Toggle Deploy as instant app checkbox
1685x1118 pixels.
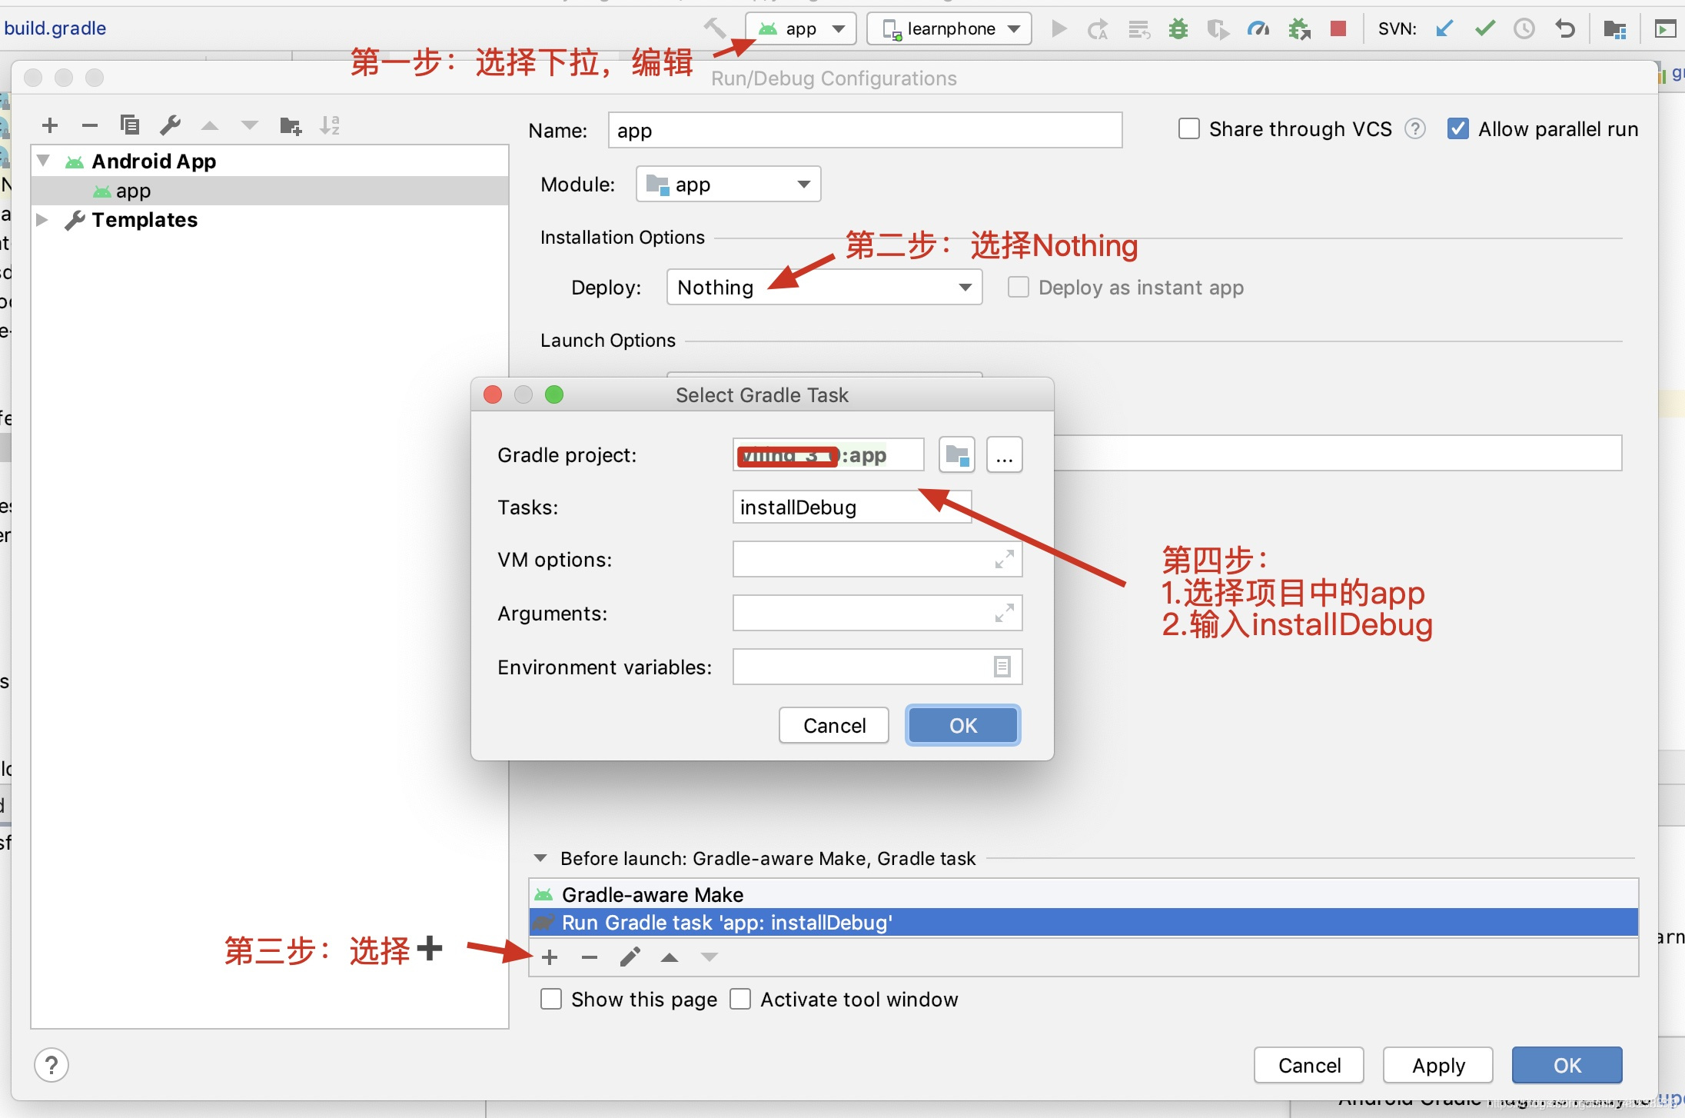tap(1016, 288)
